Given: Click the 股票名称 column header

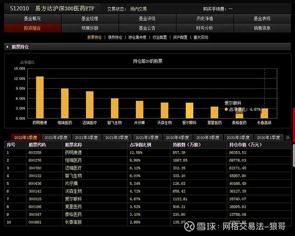Looking at the screenshot, I should pos(73,145).
